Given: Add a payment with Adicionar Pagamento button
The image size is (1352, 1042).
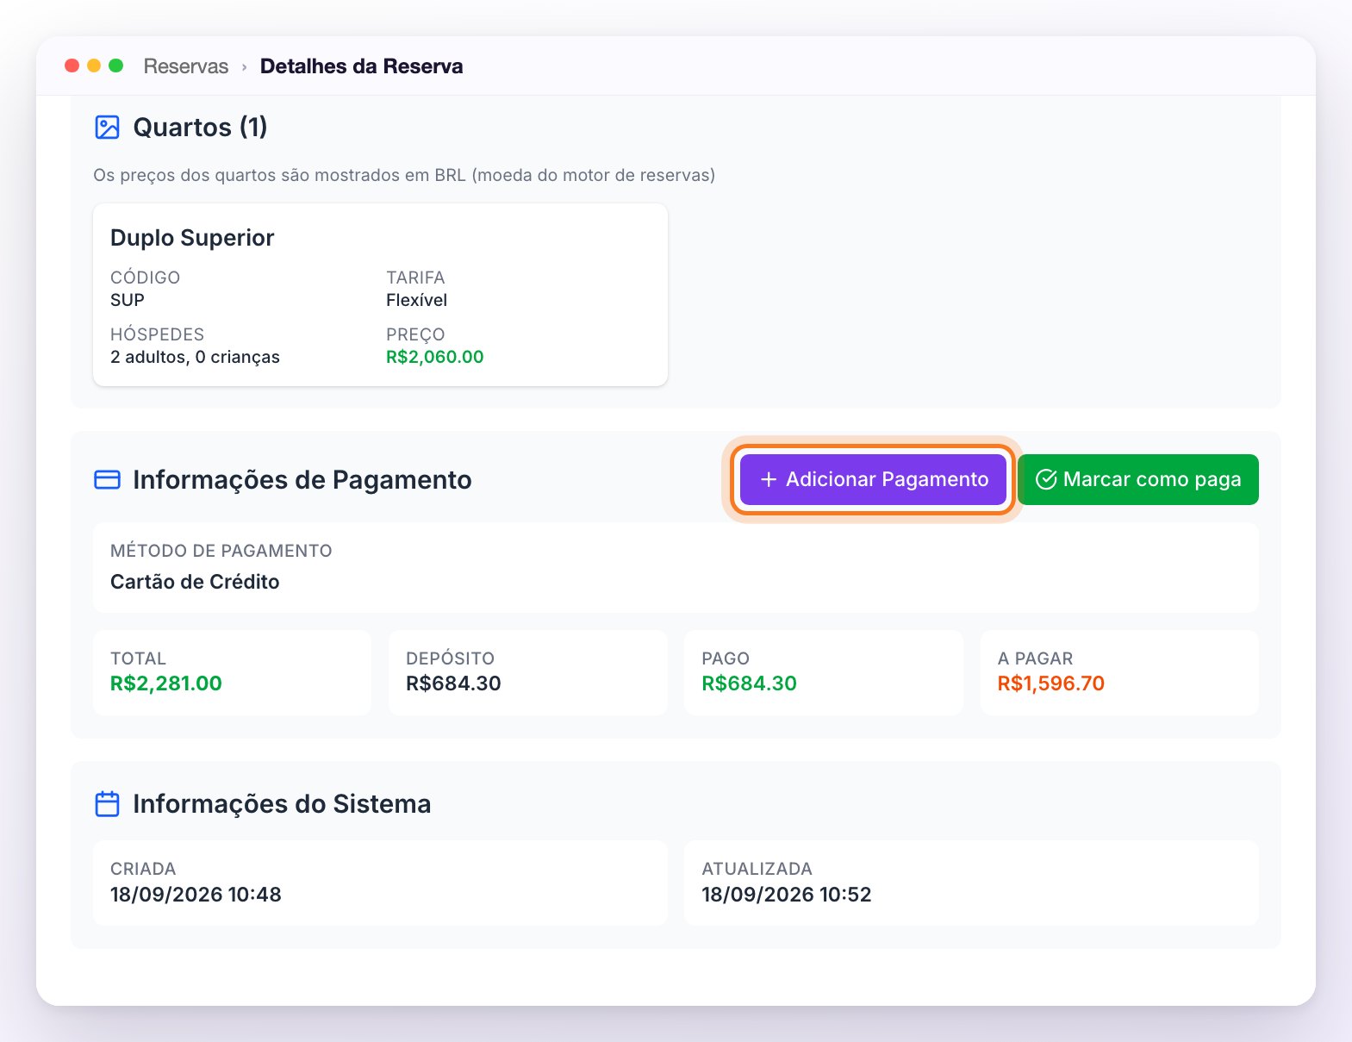Looking at the screenshot, I should [x=873, y=479].
